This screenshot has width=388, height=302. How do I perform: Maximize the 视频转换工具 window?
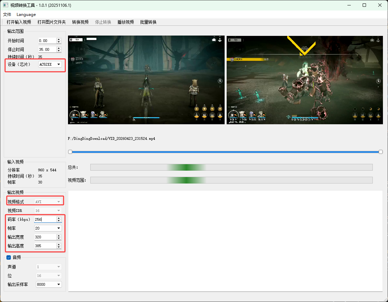coord(364,5)
